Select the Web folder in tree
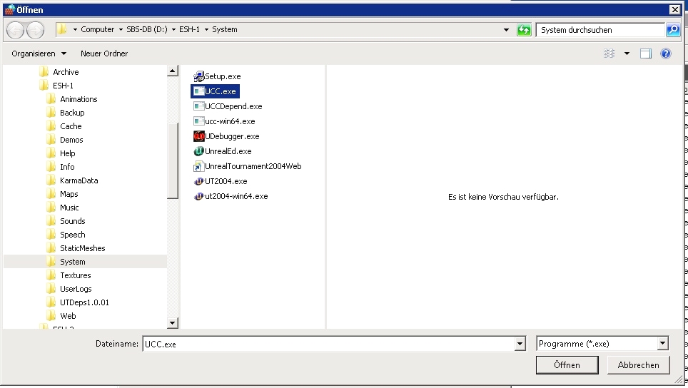Screen dimensions: 688x388 [68, 316]
